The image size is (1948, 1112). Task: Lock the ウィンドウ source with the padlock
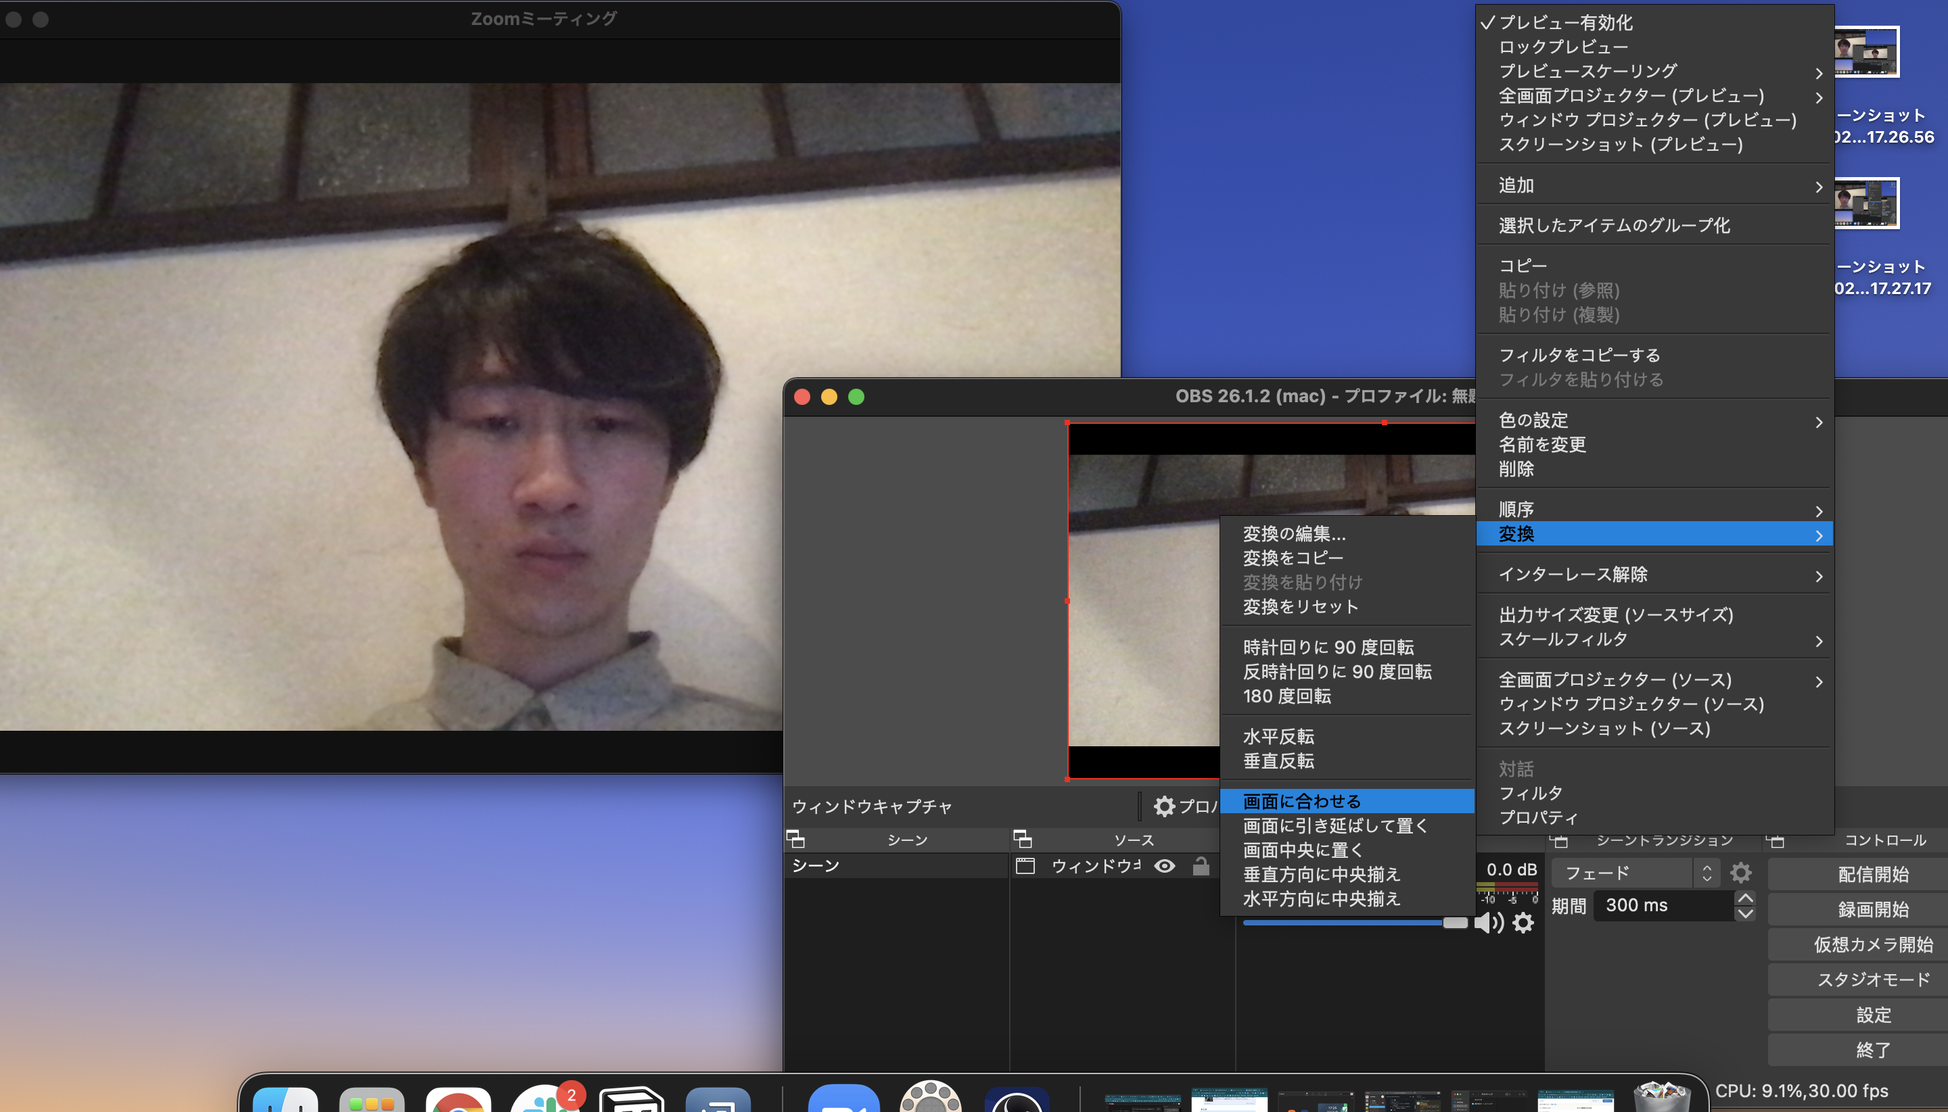[x=1200, y=865]
